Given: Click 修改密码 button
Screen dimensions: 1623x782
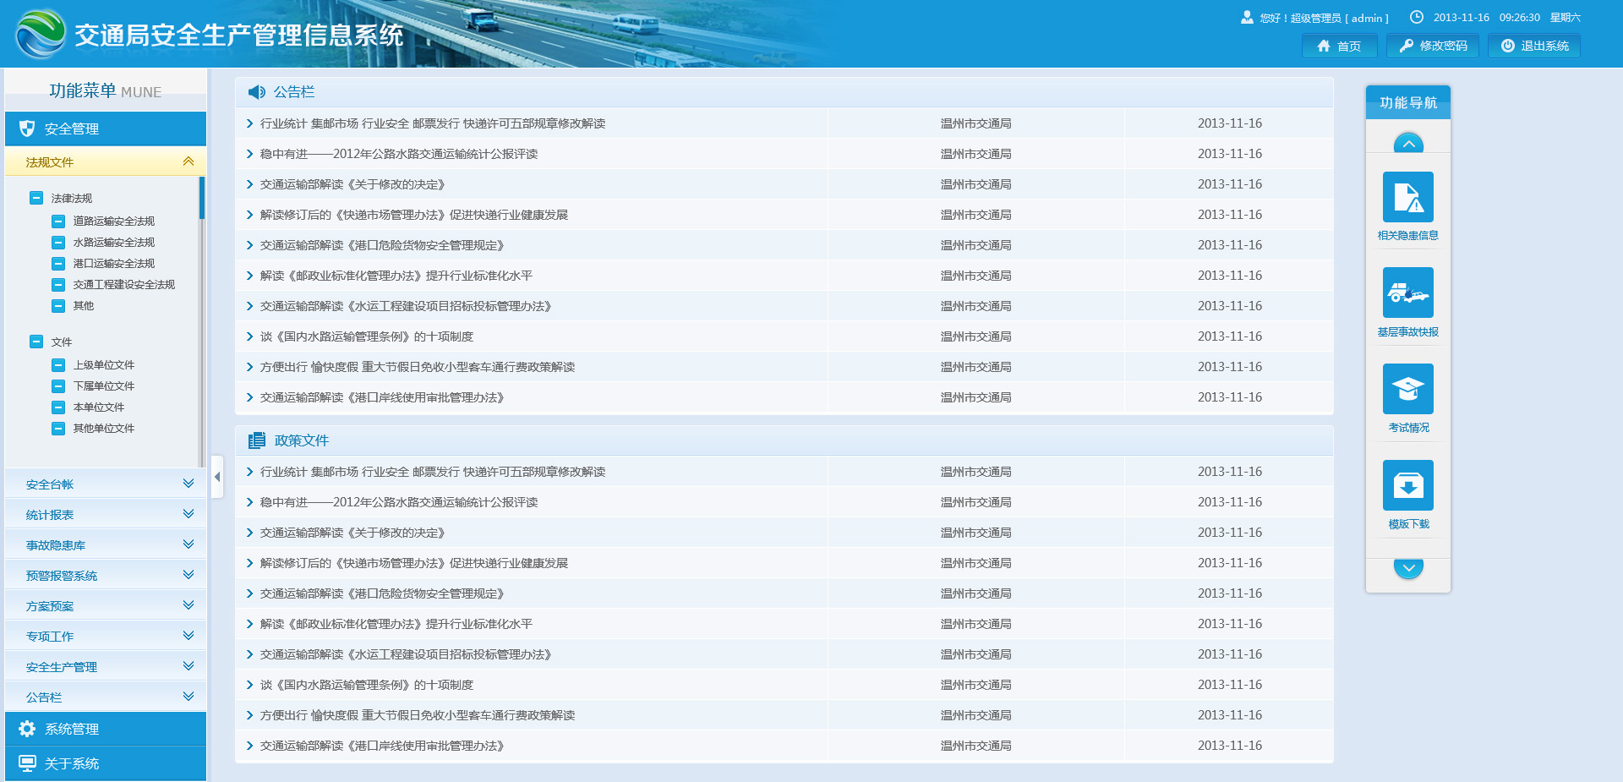Looking at the screenshot, I should coord(1433,46).
